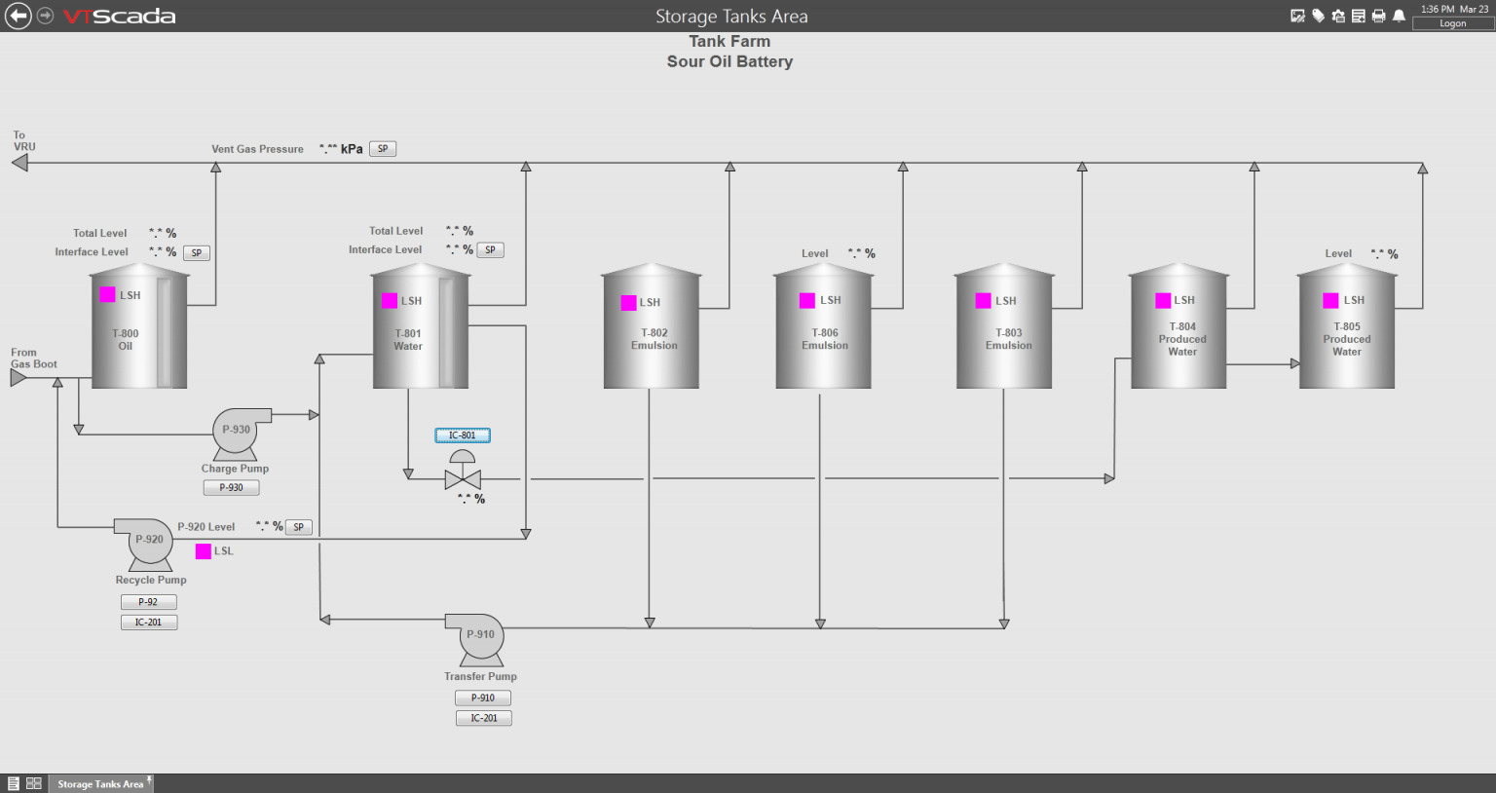Screen dimensions: 1496x793
Task: Click the forward navigation arrow
Action: coord(43,15)
